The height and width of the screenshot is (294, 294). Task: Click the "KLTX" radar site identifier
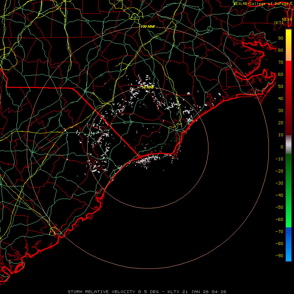[x=173, y=292]
